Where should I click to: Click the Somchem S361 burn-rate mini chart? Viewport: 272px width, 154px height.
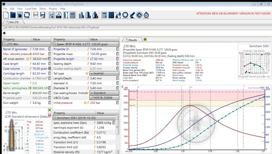[254, 62]
